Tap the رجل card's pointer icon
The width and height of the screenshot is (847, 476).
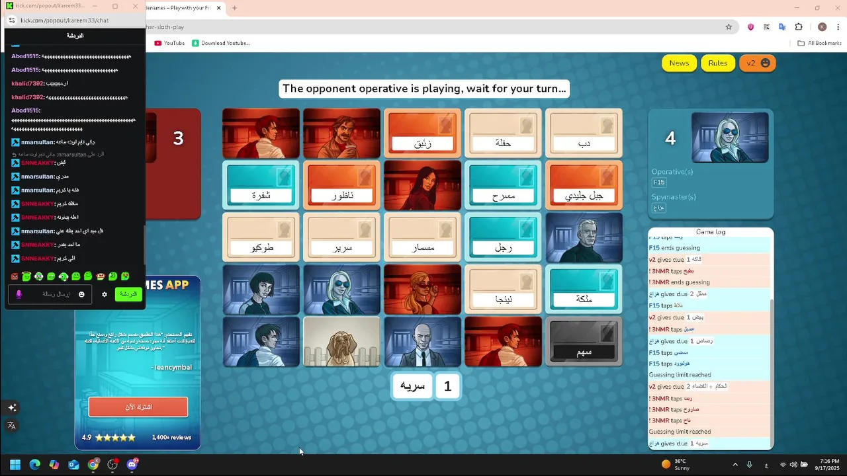tap(526, 229)
